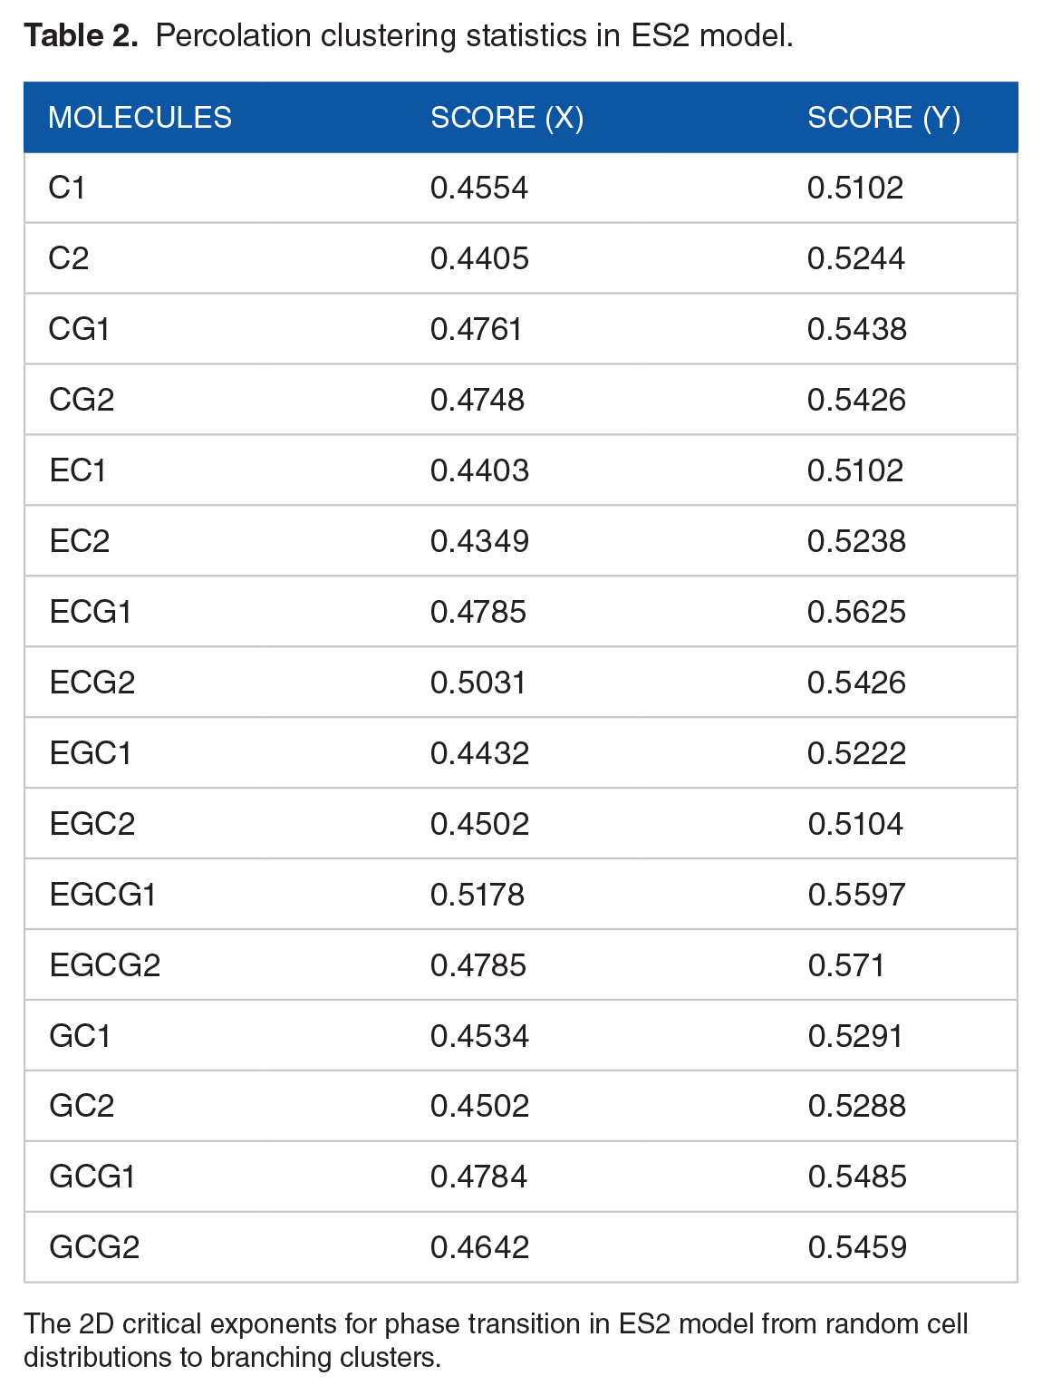Select the 0.5178 score for EGCG1

coord(478,895)
